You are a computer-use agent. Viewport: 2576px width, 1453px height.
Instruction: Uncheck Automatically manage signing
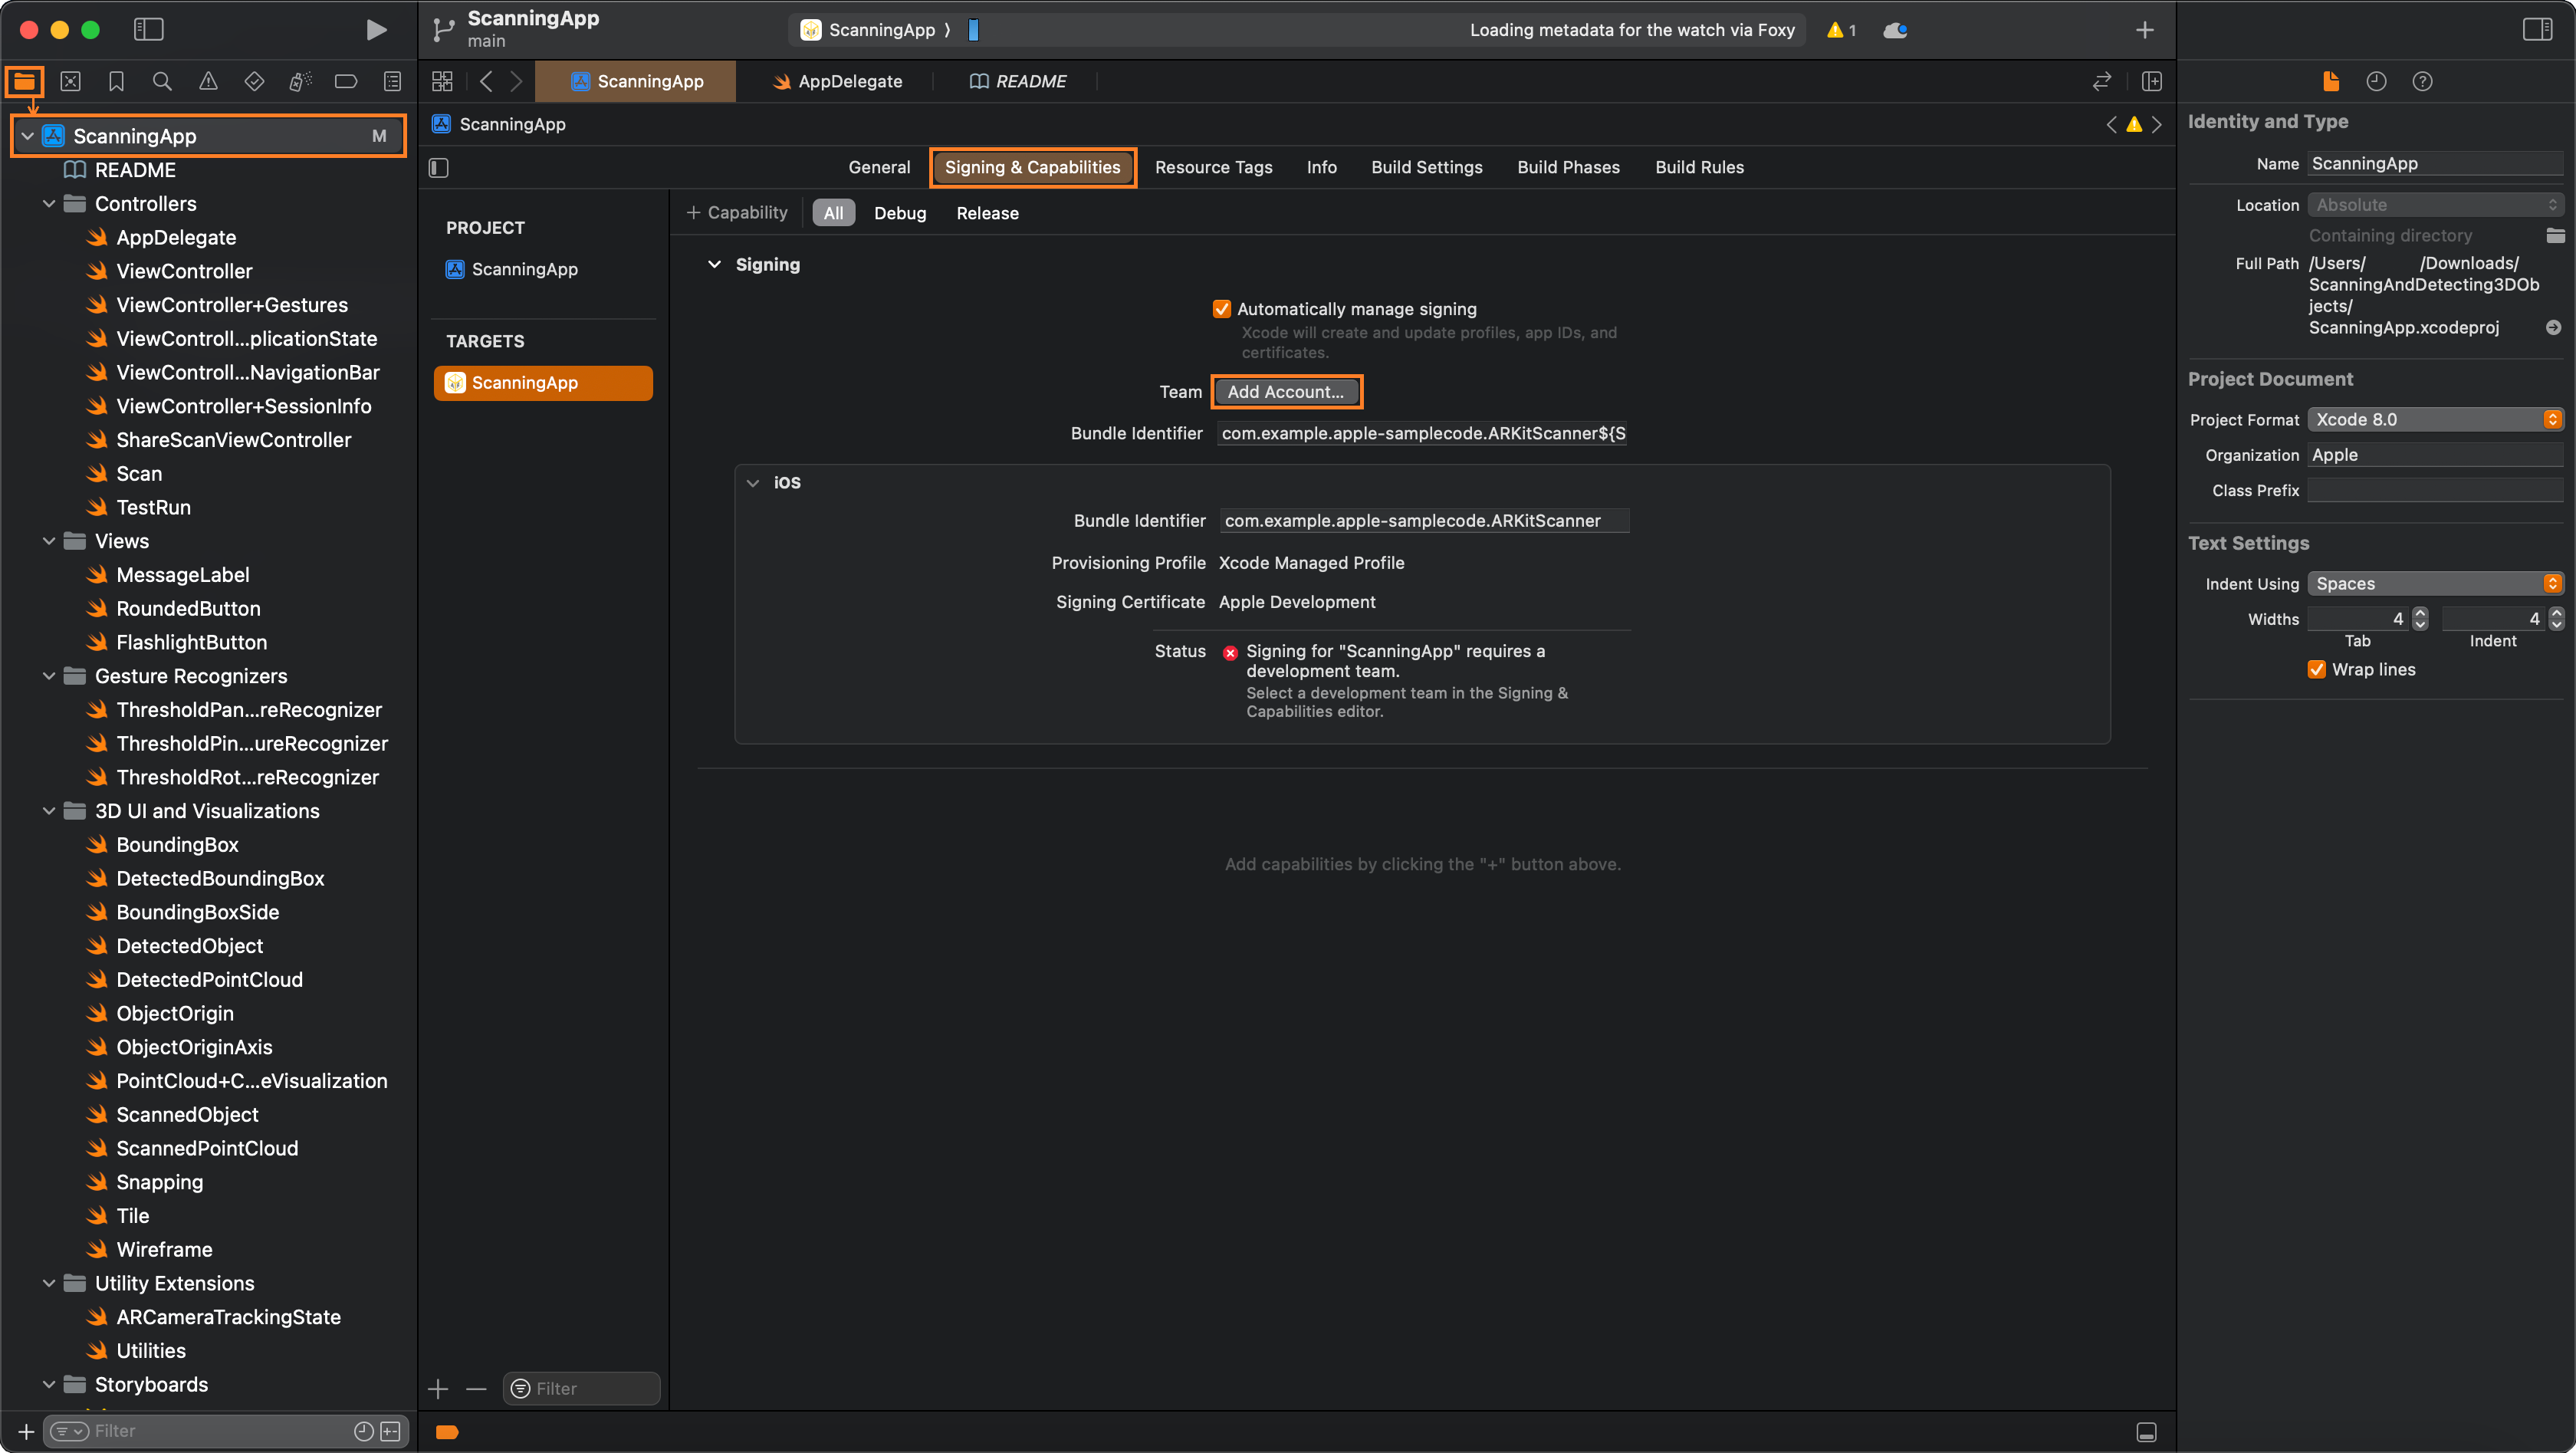tap(1221, 309)
